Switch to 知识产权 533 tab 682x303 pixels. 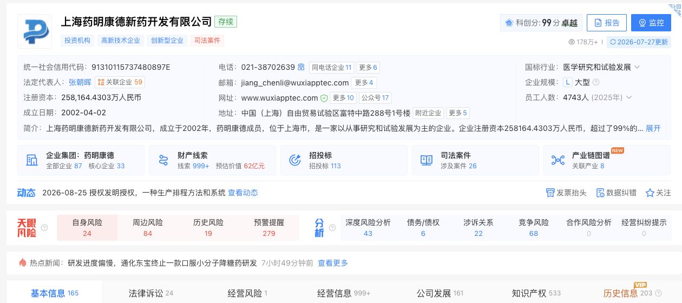(536, 293)
